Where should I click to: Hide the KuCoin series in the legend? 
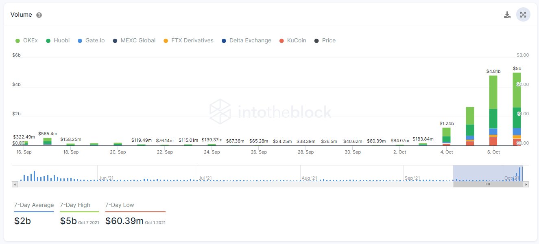click(292, 40)
